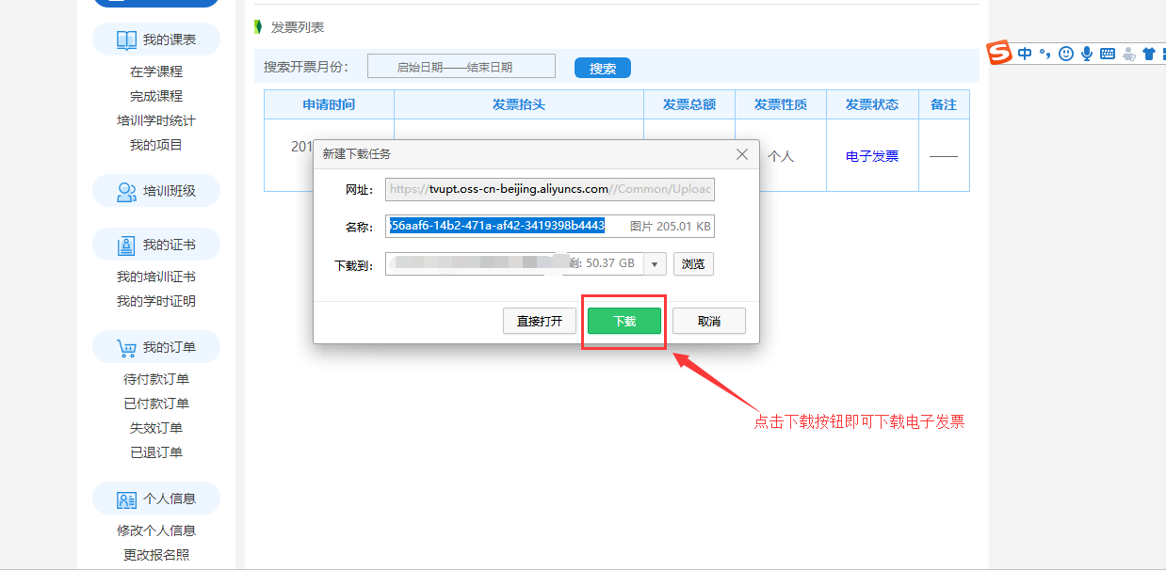The height and width of the screenshot is (570, 1166).
Task: Click the Sogou account user icon
Action: click(x=1128, y=54)
